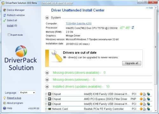Tick the checkbox on the ICH8 row above AMD
The image size is (159, 114).
(x=46, y=94)
